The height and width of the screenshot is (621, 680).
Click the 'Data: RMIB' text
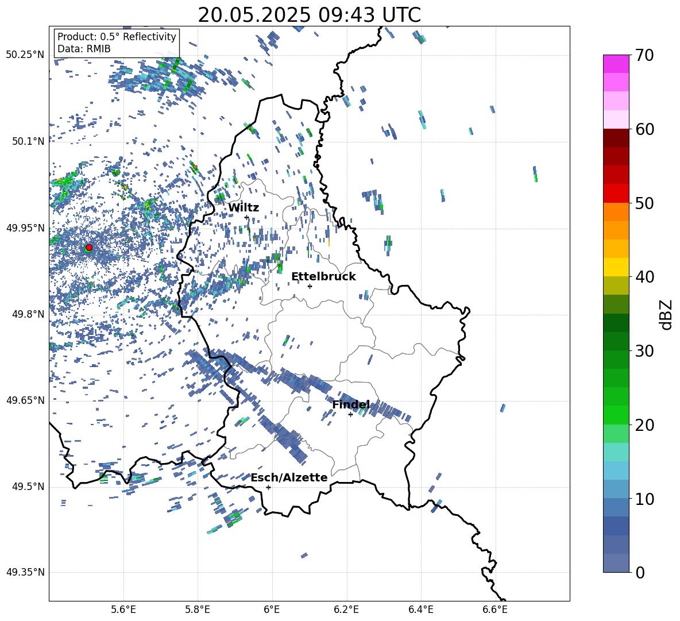coord(84,49)
